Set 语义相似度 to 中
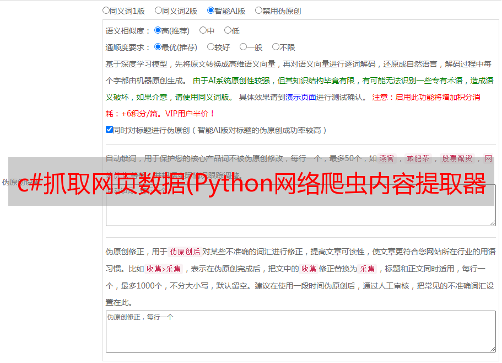The height and width of the screenshot is (363, 502). (x=203, y=30)
